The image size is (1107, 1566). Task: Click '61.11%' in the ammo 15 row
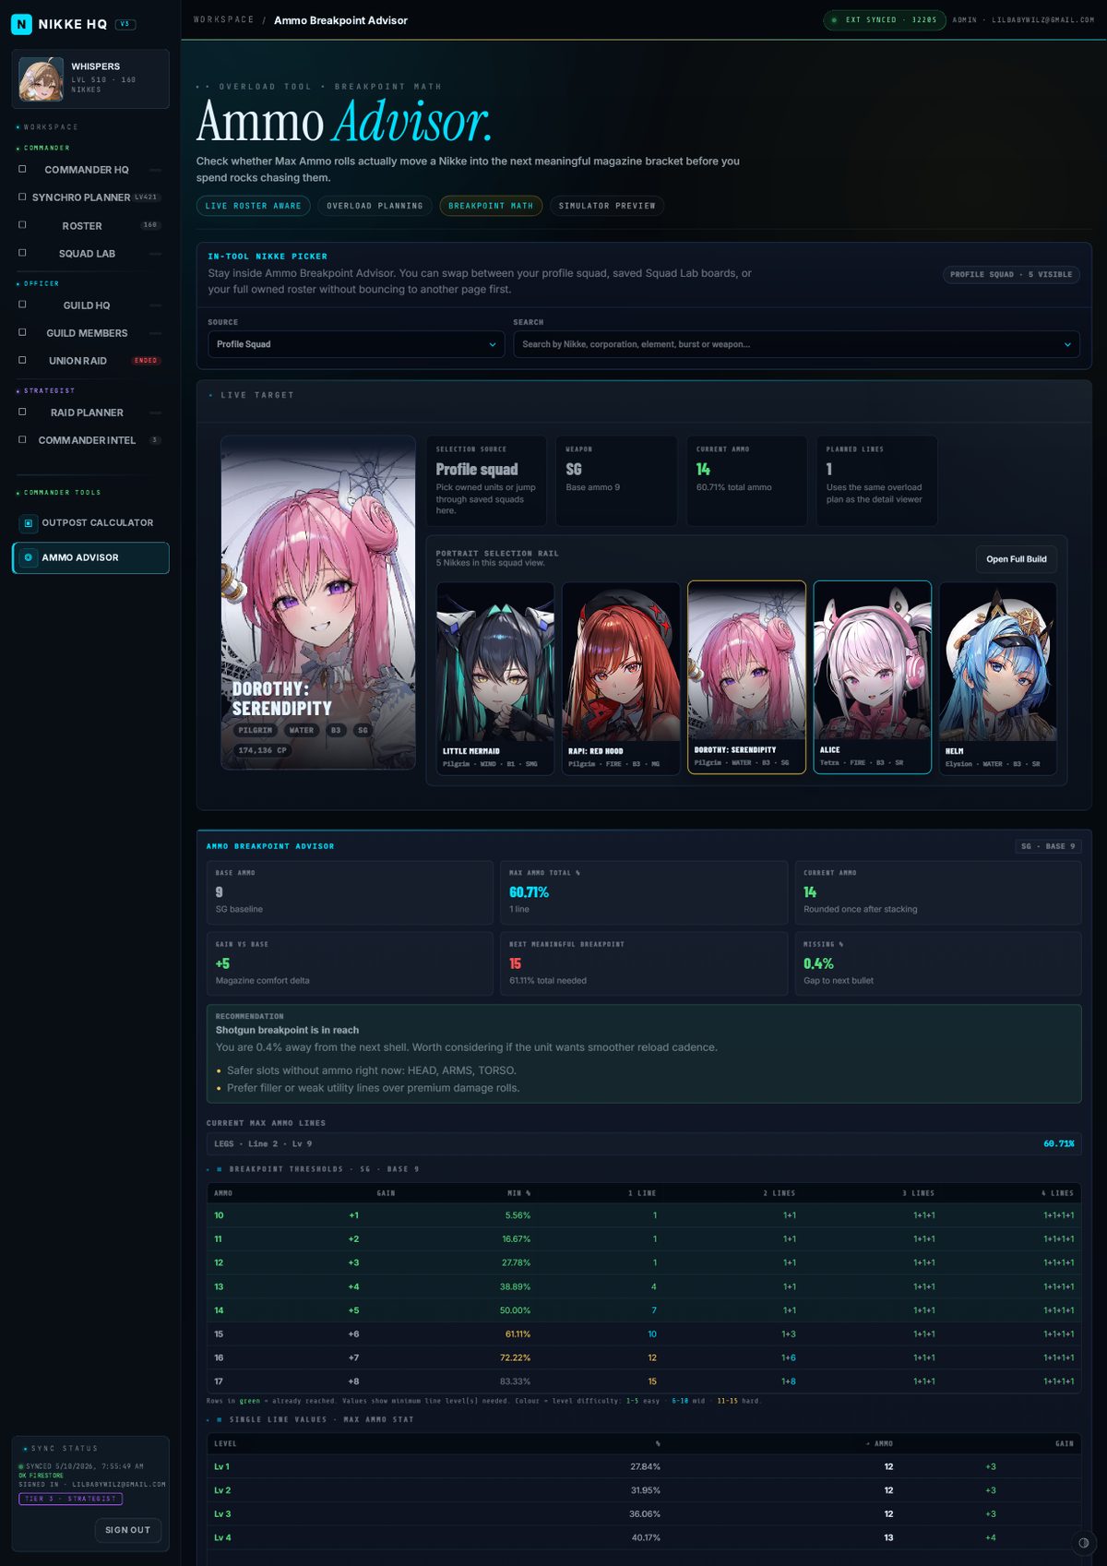point(518,1334)
